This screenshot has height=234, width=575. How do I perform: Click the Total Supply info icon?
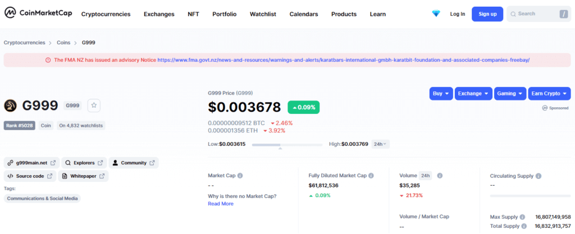(524, 226)
